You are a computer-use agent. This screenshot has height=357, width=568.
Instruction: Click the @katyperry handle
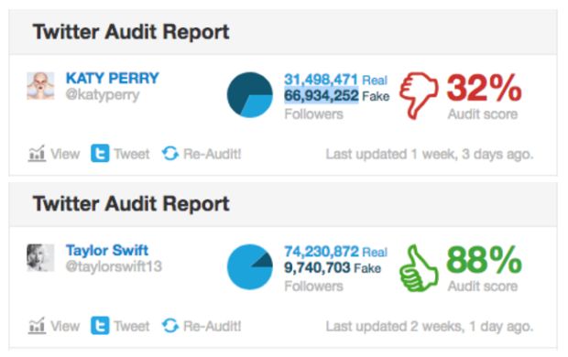click(103, 95)
